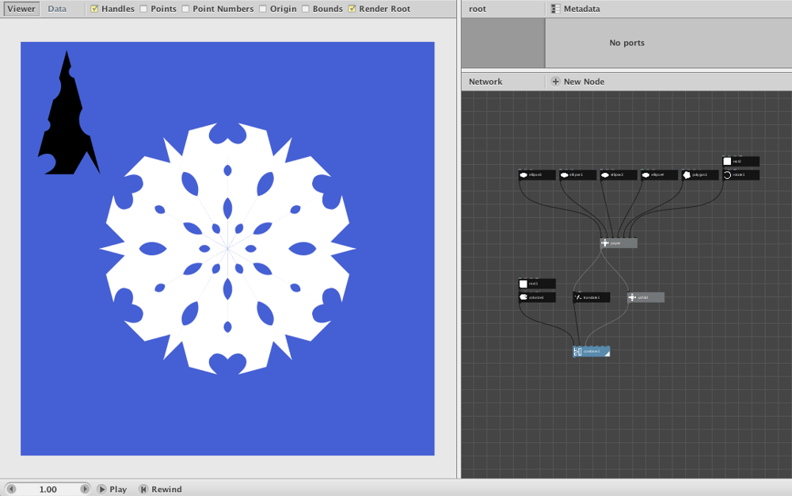Screen dimensions: 792x496
Task: Decrease frame with the left stepper arrow
Action: [11, 489]
